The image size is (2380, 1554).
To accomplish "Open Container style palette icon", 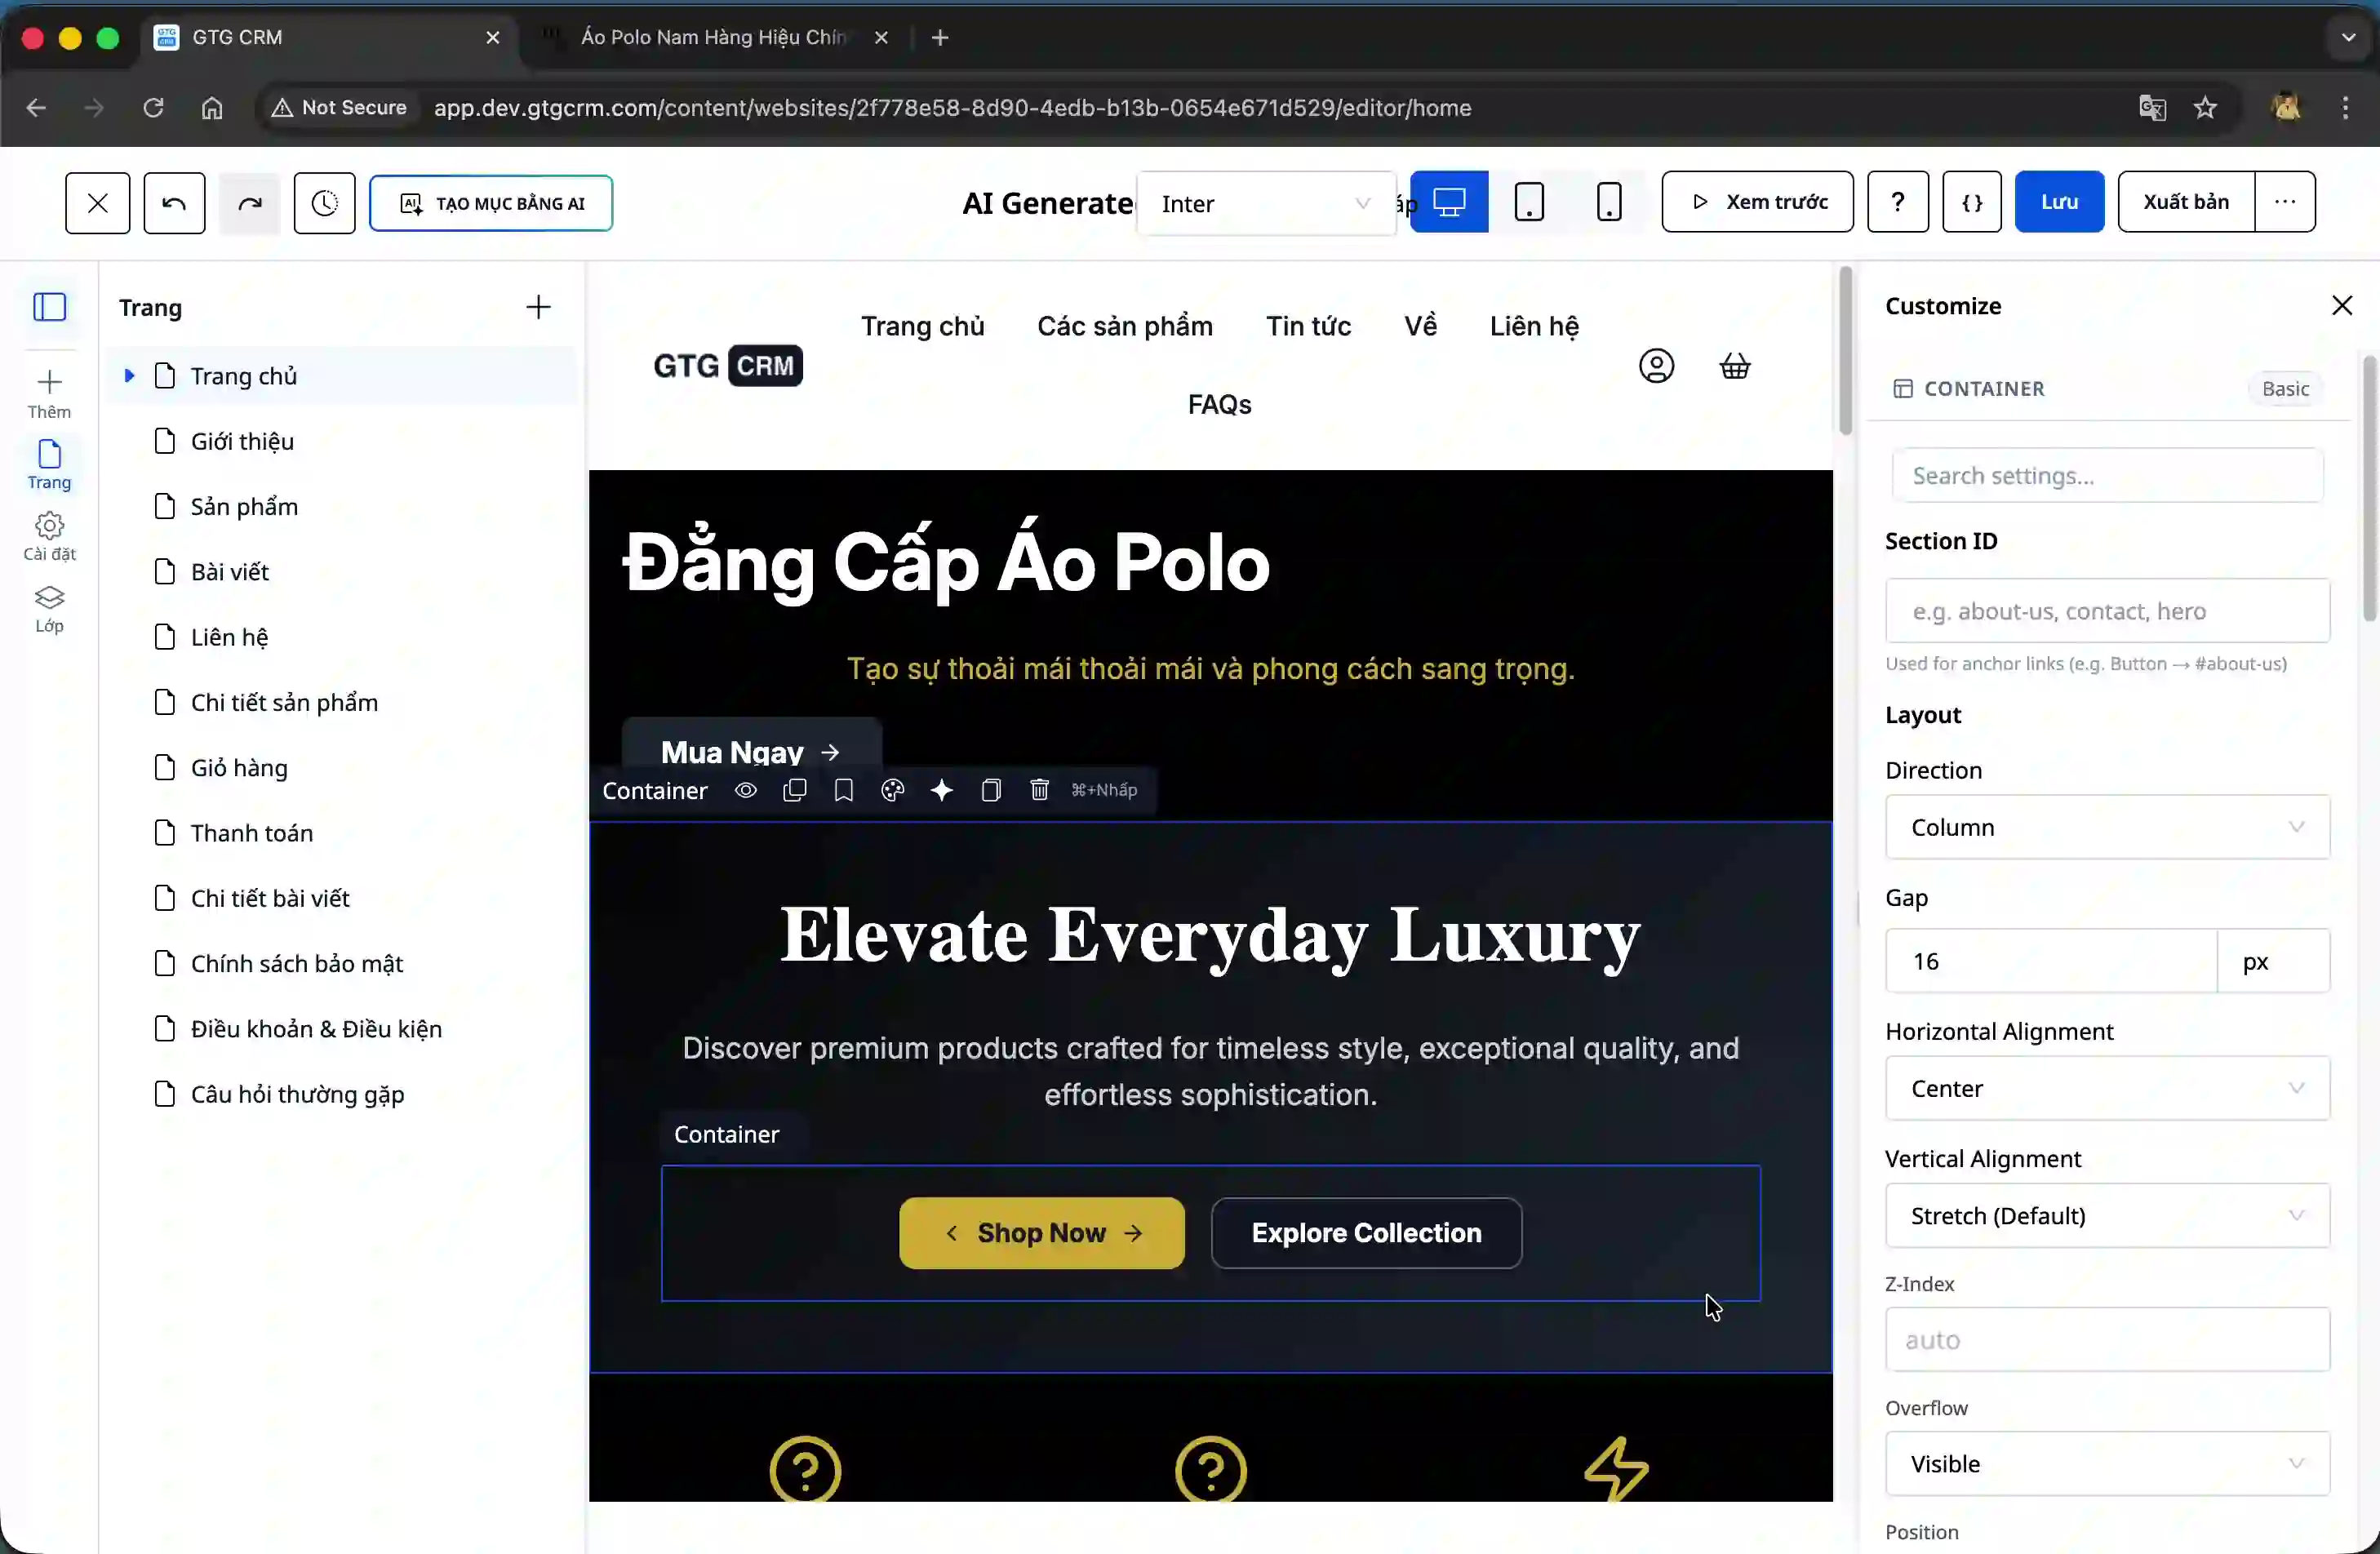I will pyautogui.click(x=893, y=791).
